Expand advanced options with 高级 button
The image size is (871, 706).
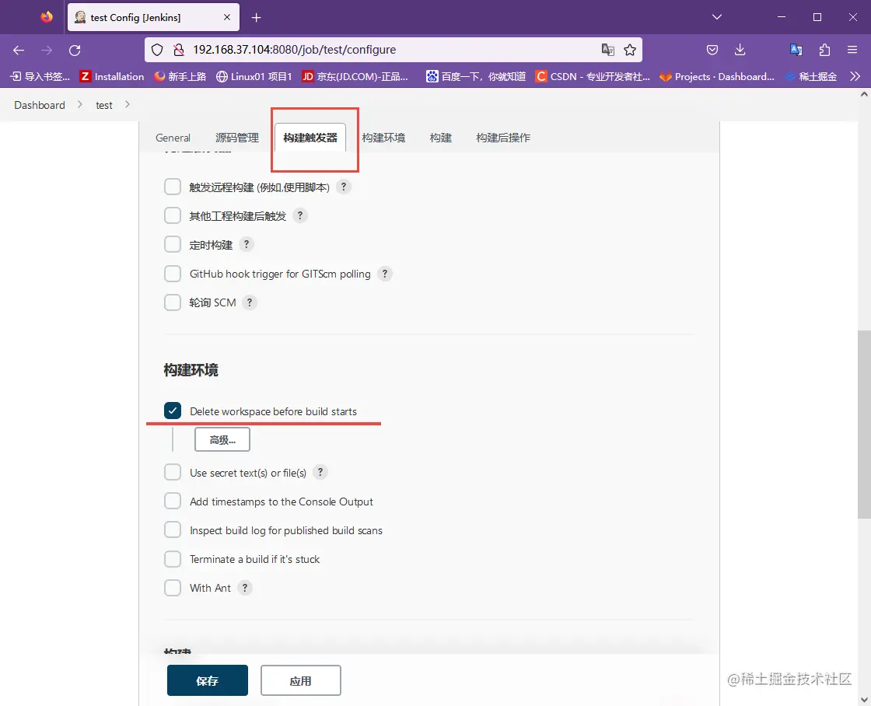pos(222,439)
